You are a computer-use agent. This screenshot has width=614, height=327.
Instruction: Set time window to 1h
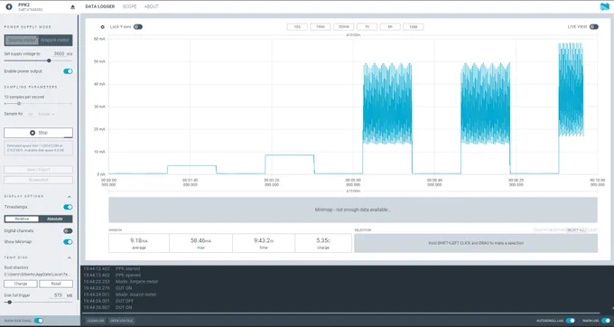(367, 26)
